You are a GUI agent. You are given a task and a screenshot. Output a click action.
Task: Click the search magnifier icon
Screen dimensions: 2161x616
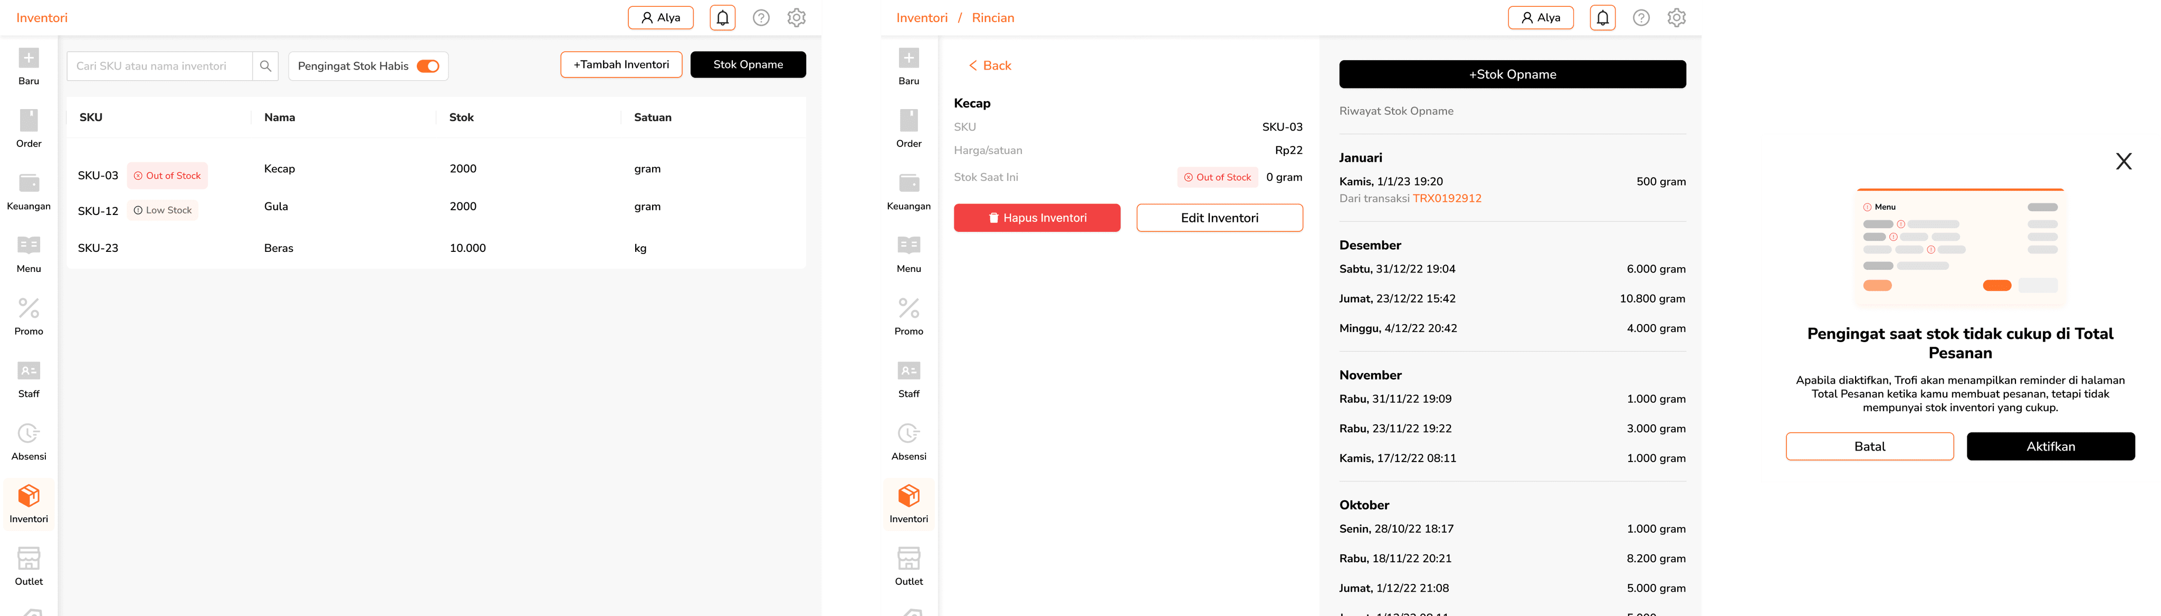tap(265, 66)
